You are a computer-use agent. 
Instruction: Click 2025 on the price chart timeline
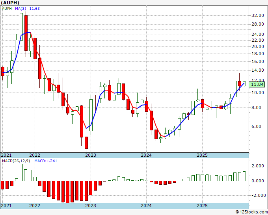(202, 156)
